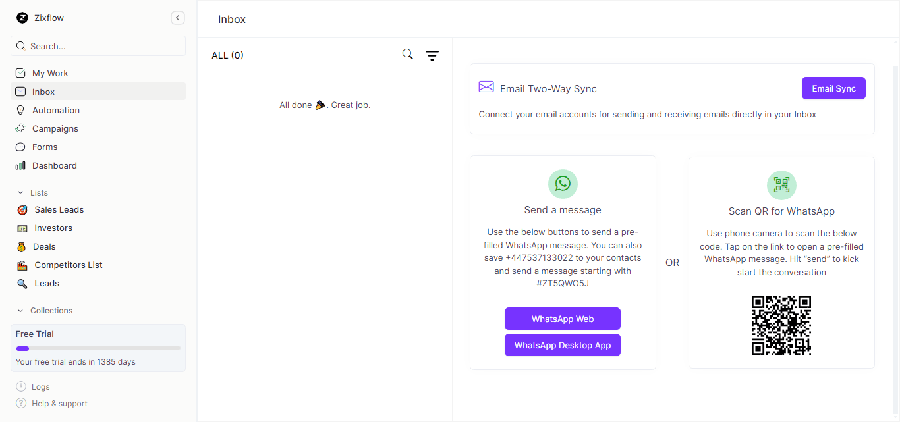
Task: Switch to the ALL (0) inbox tab
Action: pos(227,55)
